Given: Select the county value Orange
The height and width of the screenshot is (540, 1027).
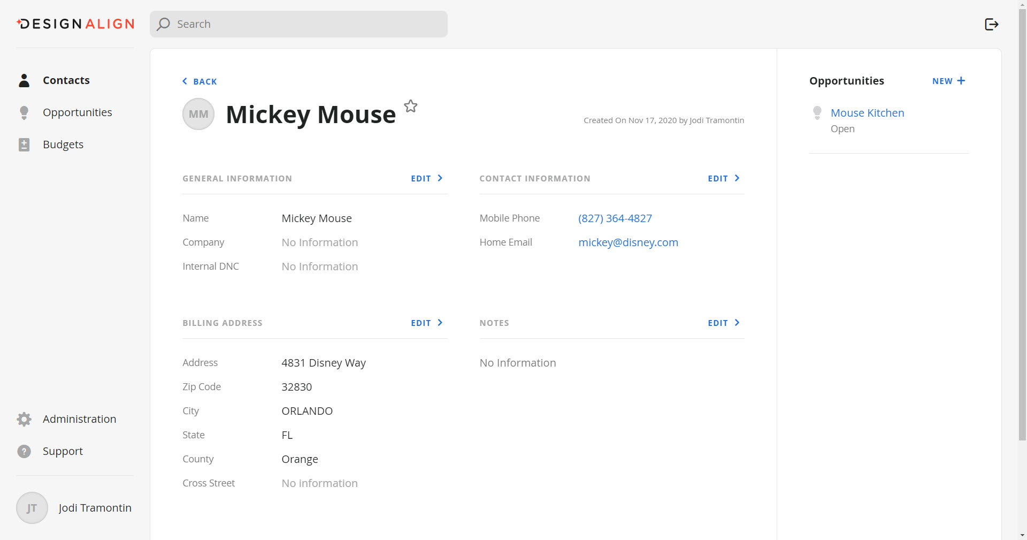Looking at the screenshot, I should click(300, 459).
